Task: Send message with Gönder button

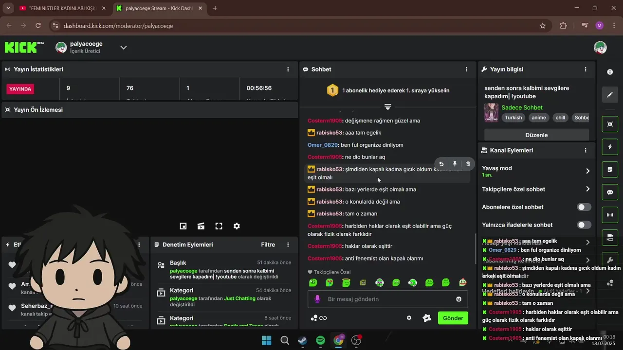Action: (453, 318)
